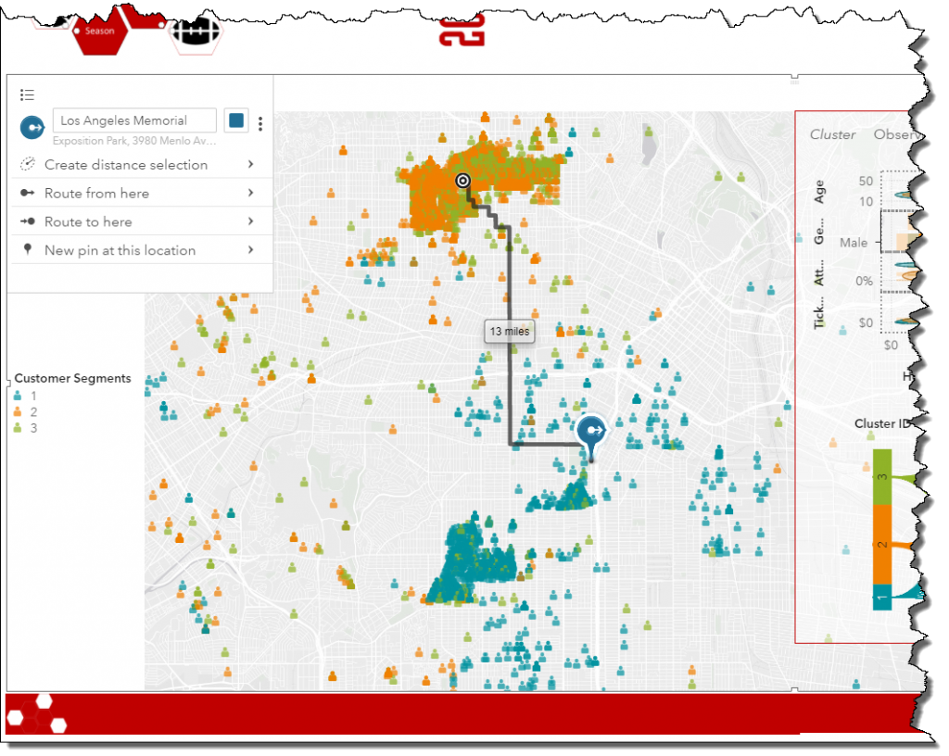The image size is (949, 756).
Task: Click the blue location pin on map
Action: click(590, 433)
